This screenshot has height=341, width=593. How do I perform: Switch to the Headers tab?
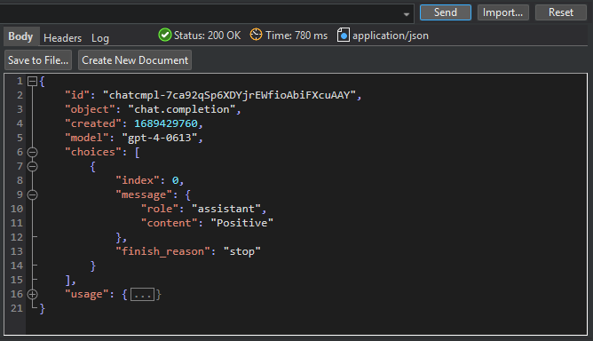point(62,38)
